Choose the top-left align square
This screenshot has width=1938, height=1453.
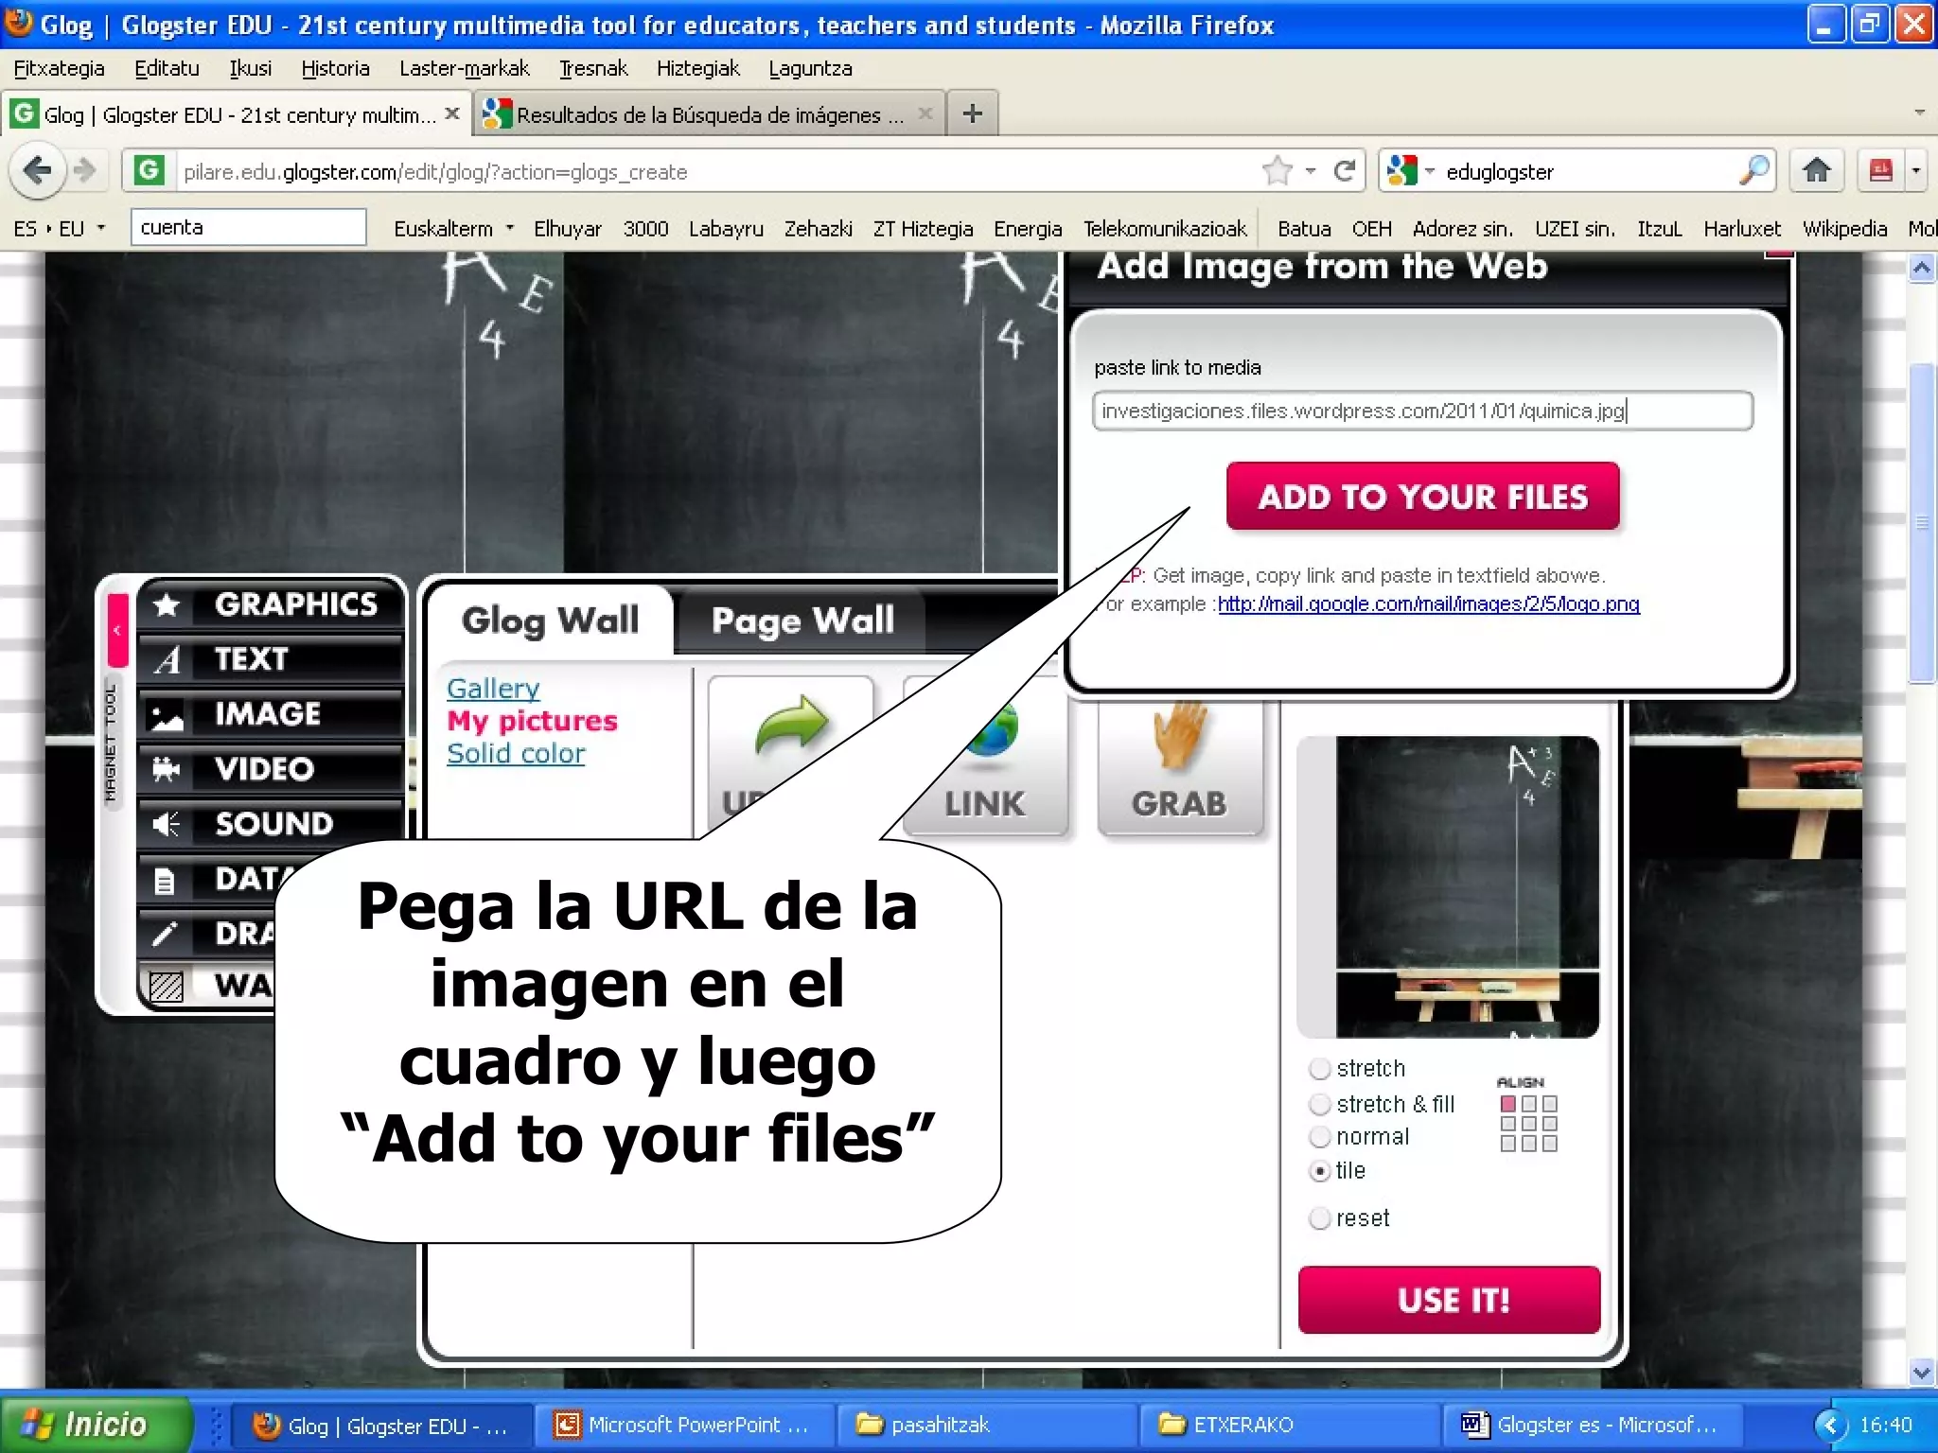pos(1508,1104)
